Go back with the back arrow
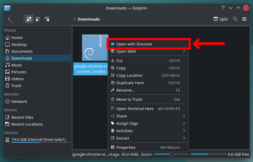 click(x=9, y=19)
